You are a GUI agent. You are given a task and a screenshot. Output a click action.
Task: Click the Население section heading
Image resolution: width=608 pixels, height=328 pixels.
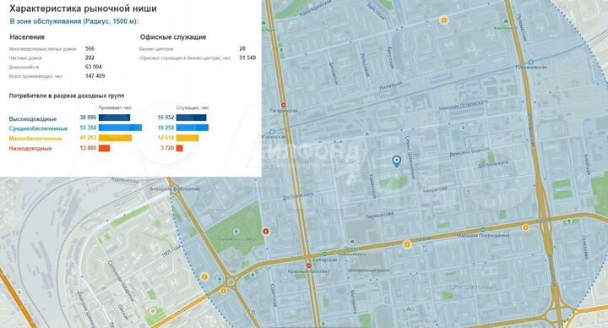(x=27, y=37)
